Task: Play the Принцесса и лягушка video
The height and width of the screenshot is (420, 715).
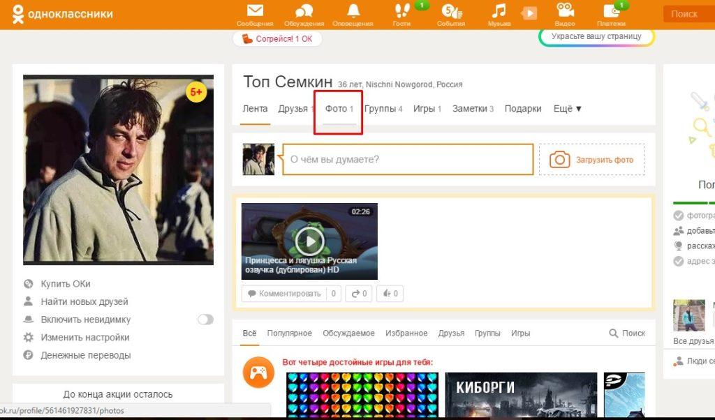Action: coord(309,241)
